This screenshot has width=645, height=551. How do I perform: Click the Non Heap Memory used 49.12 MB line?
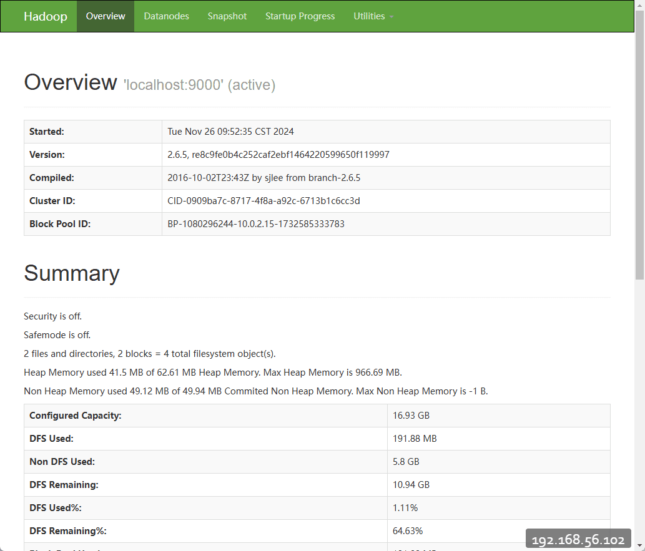[x=256, y=391]
